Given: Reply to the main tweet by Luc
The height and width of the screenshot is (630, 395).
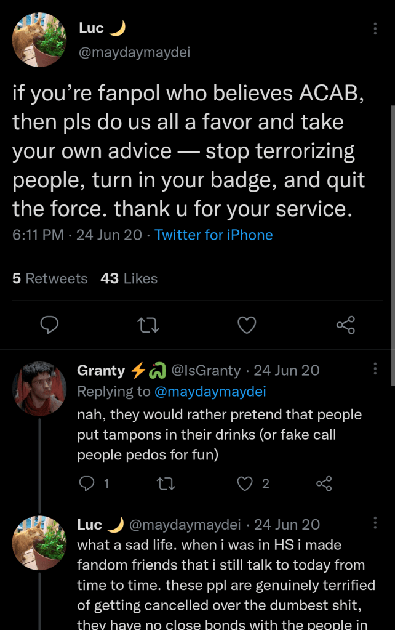Looking at the screenshot, I should [x=49, y=325].
